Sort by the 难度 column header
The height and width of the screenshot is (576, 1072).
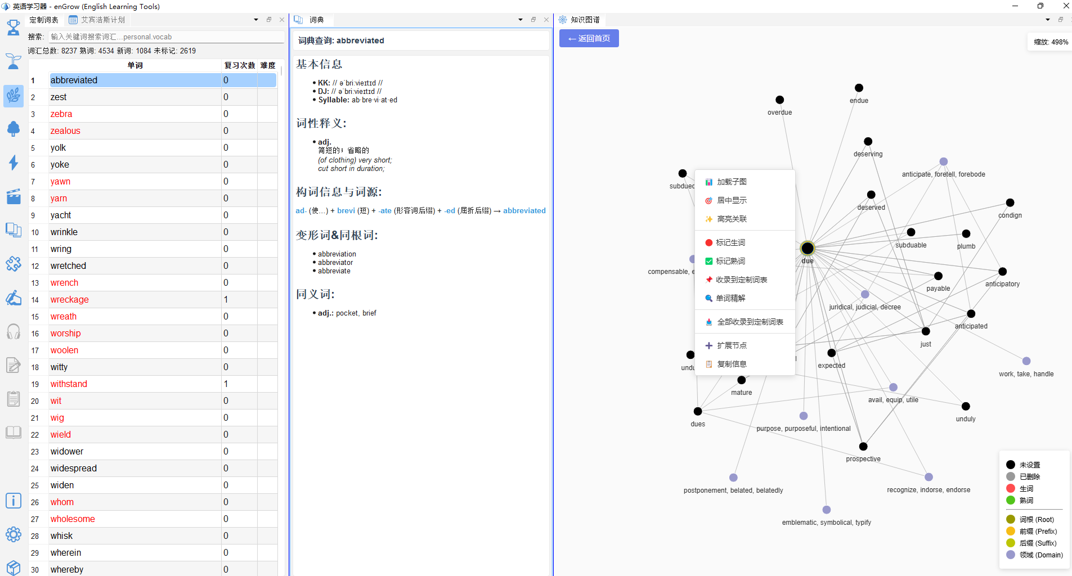coord(268,65)
